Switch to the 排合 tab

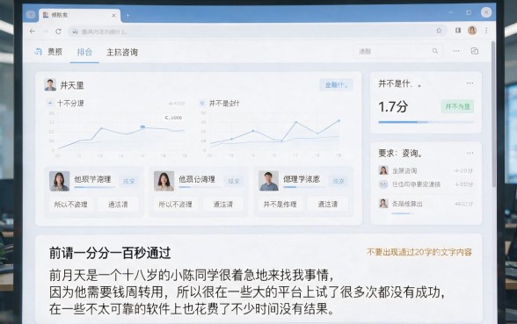[84, 52]
